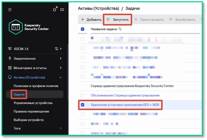
Task: Open the help book icon
Action: pyautogui.click(x=62, y=10)
